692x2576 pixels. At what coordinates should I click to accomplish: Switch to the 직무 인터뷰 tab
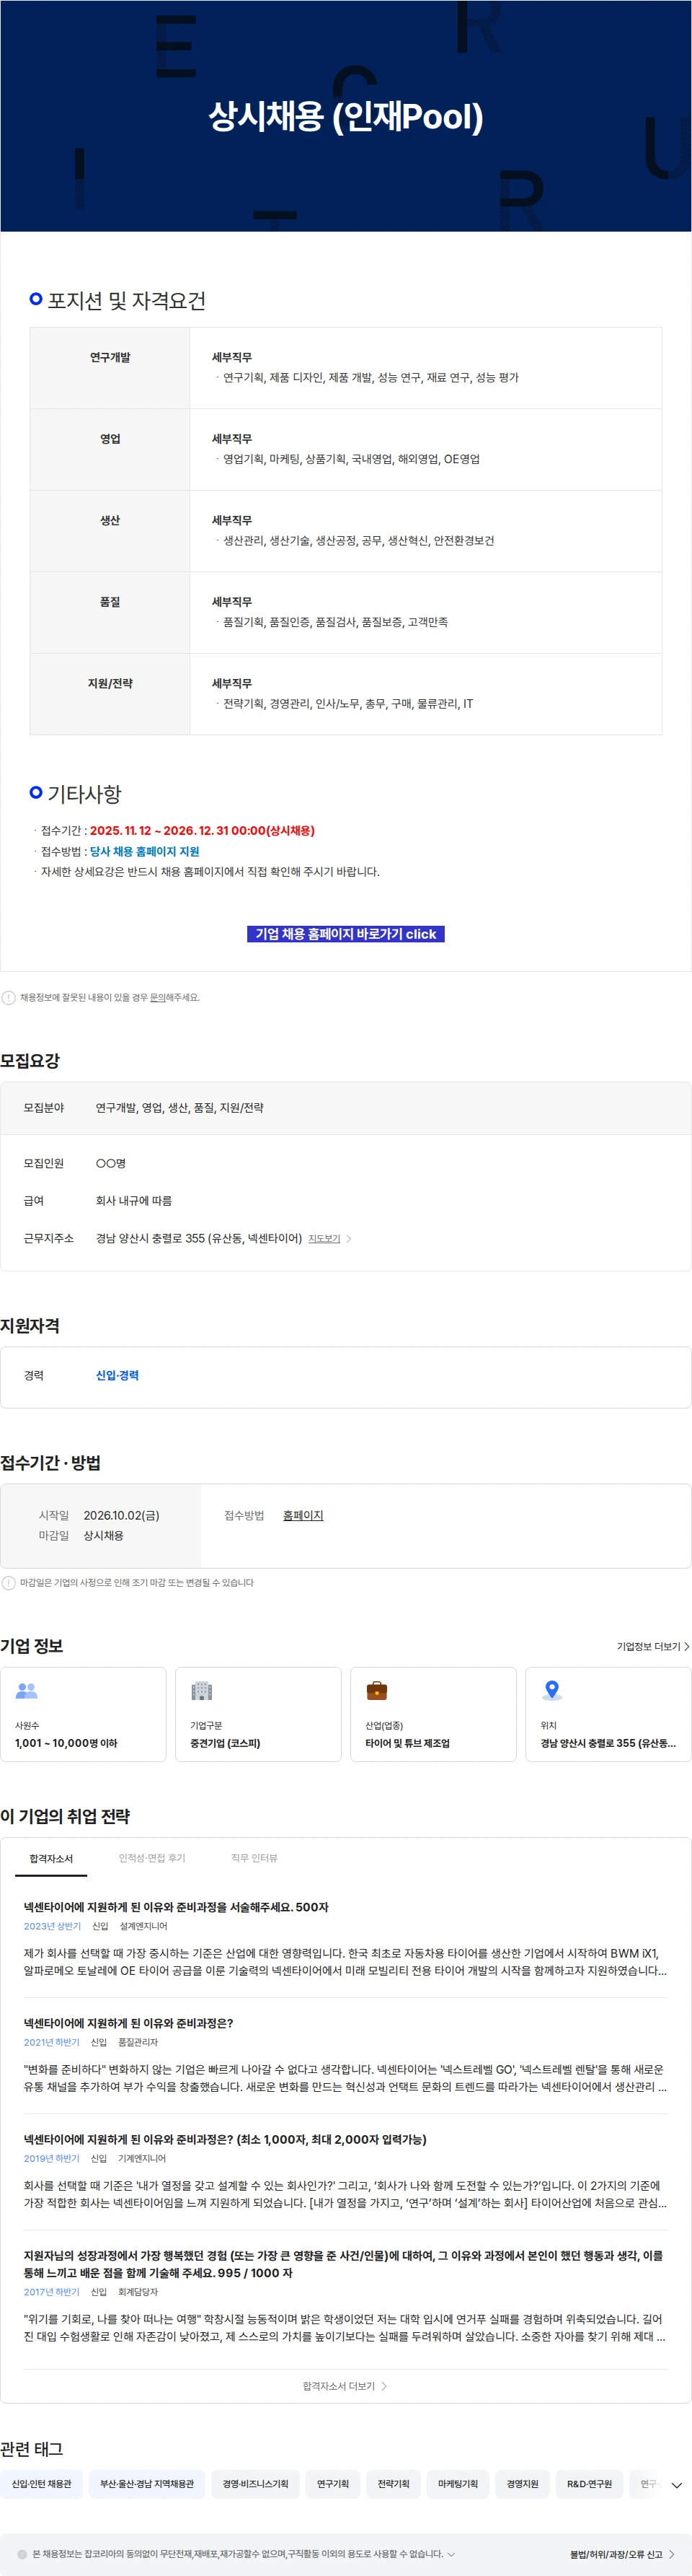254,1858
